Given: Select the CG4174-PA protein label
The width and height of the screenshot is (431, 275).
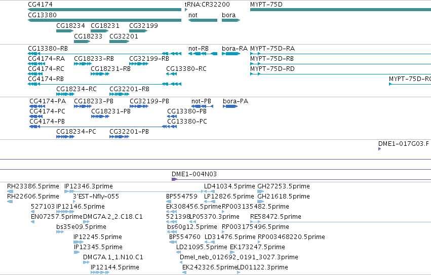Looking at the screenshot, I should (x=48, y=101).
